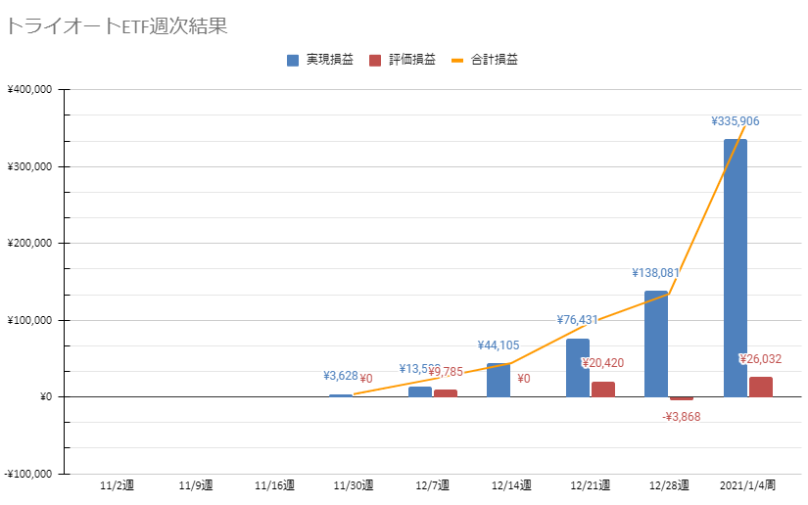
Task: Select the red bar for 12/7週
Action: coord(446,393)
